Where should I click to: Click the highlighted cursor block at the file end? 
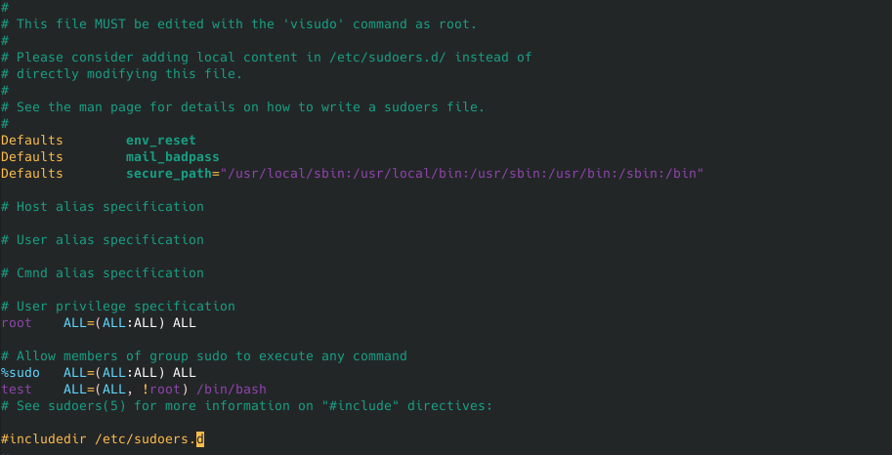click(x=200, y=438)
